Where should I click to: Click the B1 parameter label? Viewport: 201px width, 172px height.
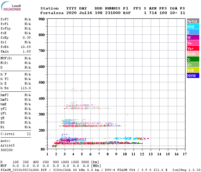[2, 127]
